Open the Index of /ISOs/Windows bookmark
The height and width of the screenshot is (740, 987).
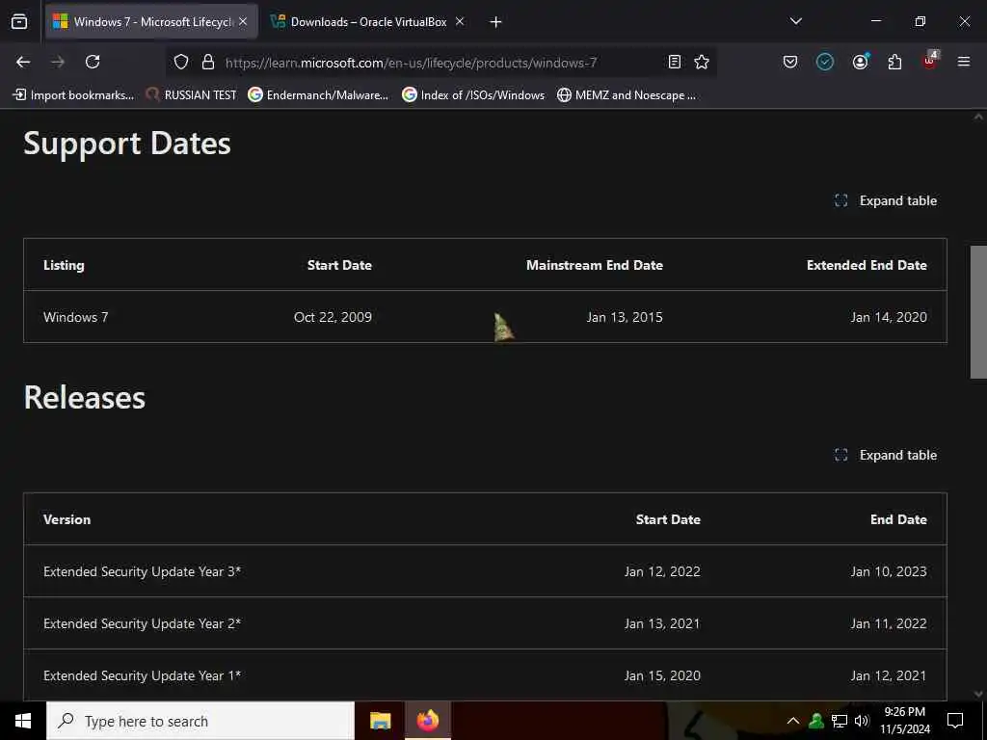click(x=472, y=95)
